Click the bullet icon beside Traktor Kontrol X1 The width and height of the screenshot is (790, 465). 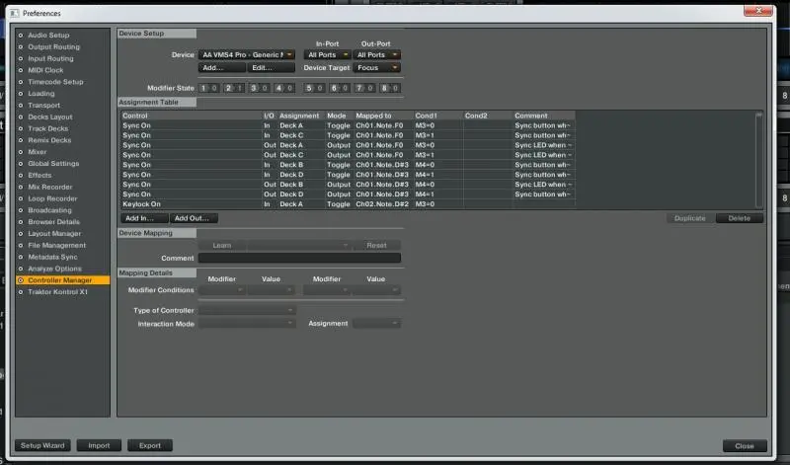click(21, 292)
